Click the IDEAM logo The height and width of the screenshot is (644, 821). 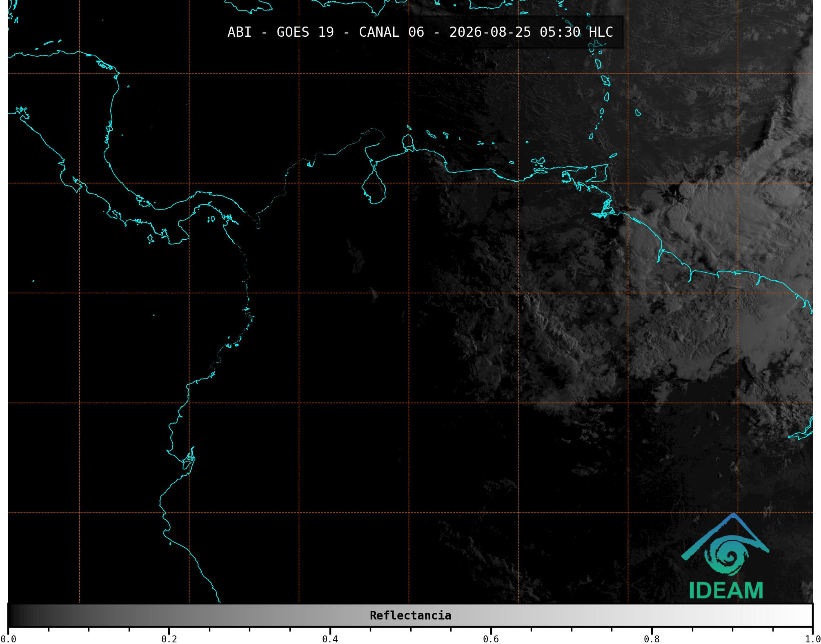pyautogui.click(x=725, y=556)
